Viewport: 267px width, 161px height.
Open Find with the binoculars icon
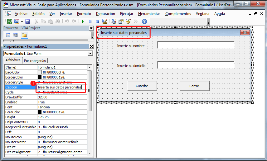(x=58, y=21)
